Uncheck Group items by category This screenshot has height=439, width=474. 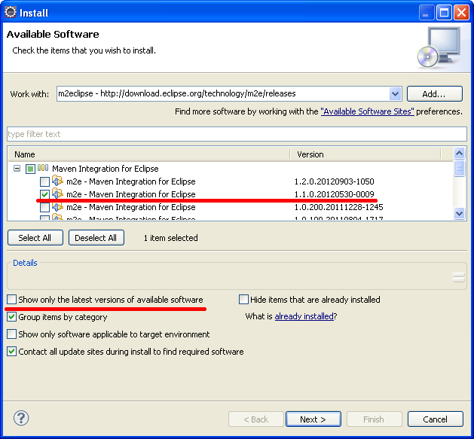[12, 317]
